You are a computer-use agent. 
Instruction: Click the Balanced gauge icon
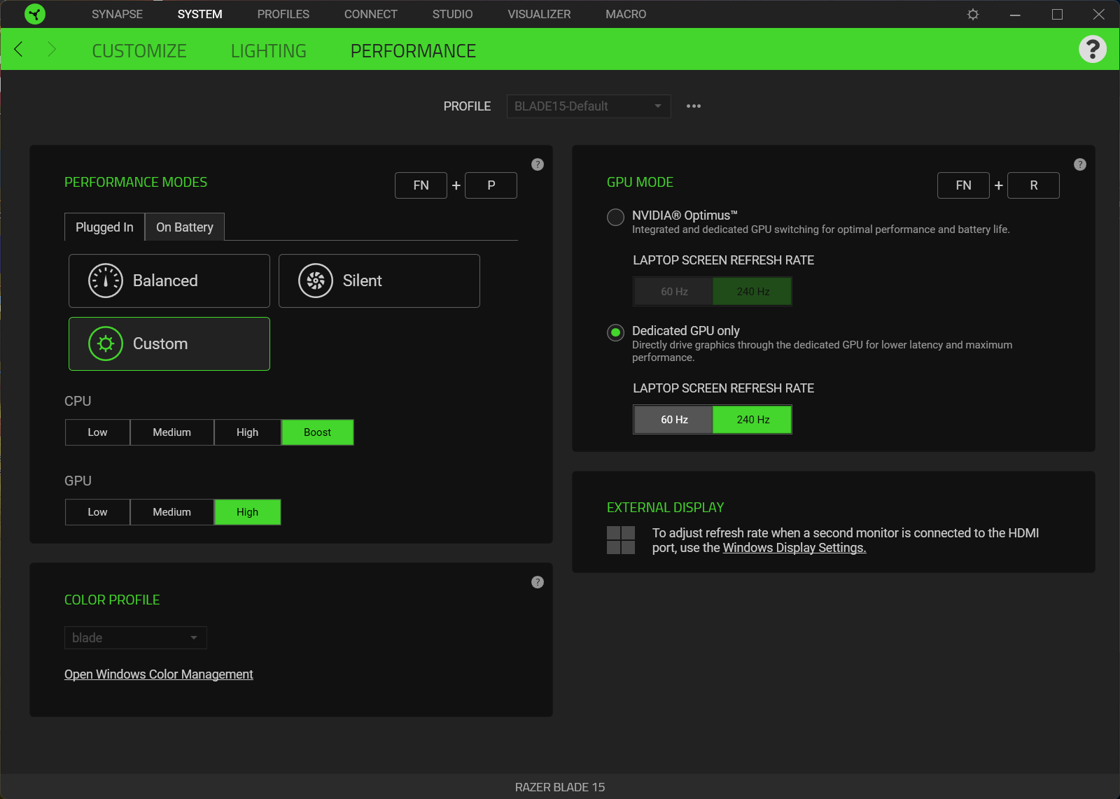point(106,281)
